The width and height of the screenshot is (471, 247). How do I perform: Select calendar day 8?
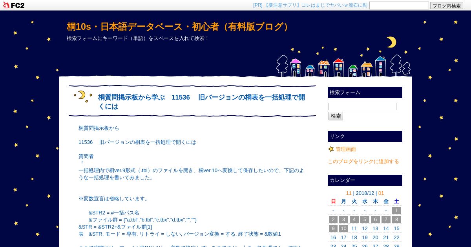[x=396, y=220]
